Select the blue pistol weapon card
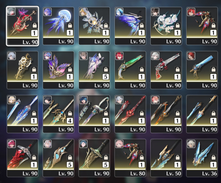The width and height of the screenshot is (221, 183). click(202, 70)
